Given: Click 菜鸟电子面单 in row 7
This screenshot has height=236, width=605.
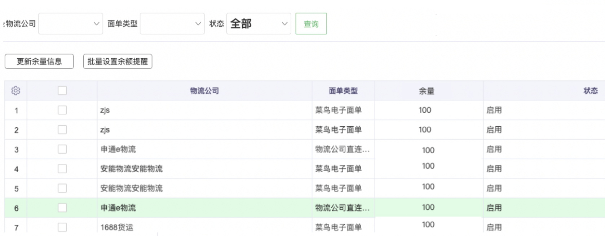Looking at the screenshot, I should (x=339, y=227).
